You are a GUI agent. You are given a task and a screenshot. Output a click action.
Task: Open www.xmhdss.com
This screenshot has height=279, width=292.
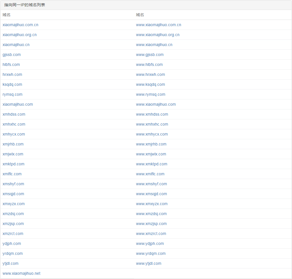(152, 114)
